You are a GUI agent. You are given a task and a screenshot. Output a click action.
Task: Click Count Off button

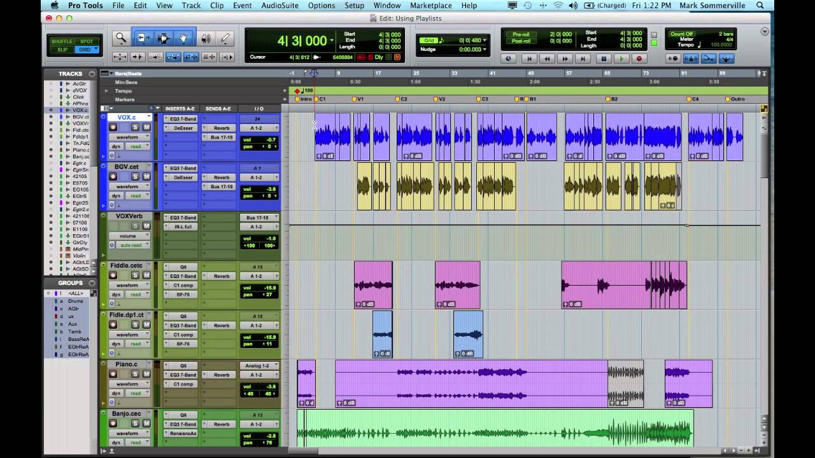coord(681,34)
